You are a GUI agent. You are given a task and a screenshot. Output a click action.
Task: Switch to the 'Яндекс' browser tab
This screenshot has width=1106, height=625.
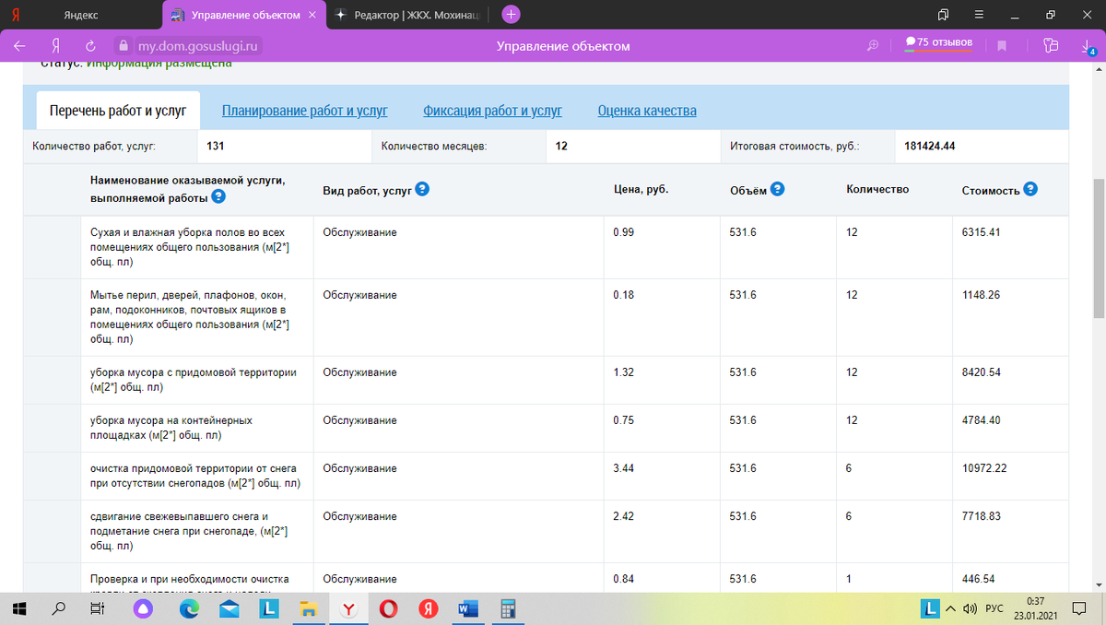pyautogui.click(x=81, y=15)
